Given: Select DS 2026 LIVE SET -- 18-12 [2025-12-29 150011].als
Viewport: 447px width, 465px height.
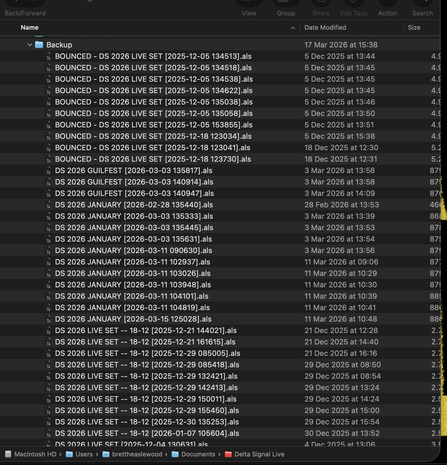Looking at the screenshot, I should click(x=146, y=399).
